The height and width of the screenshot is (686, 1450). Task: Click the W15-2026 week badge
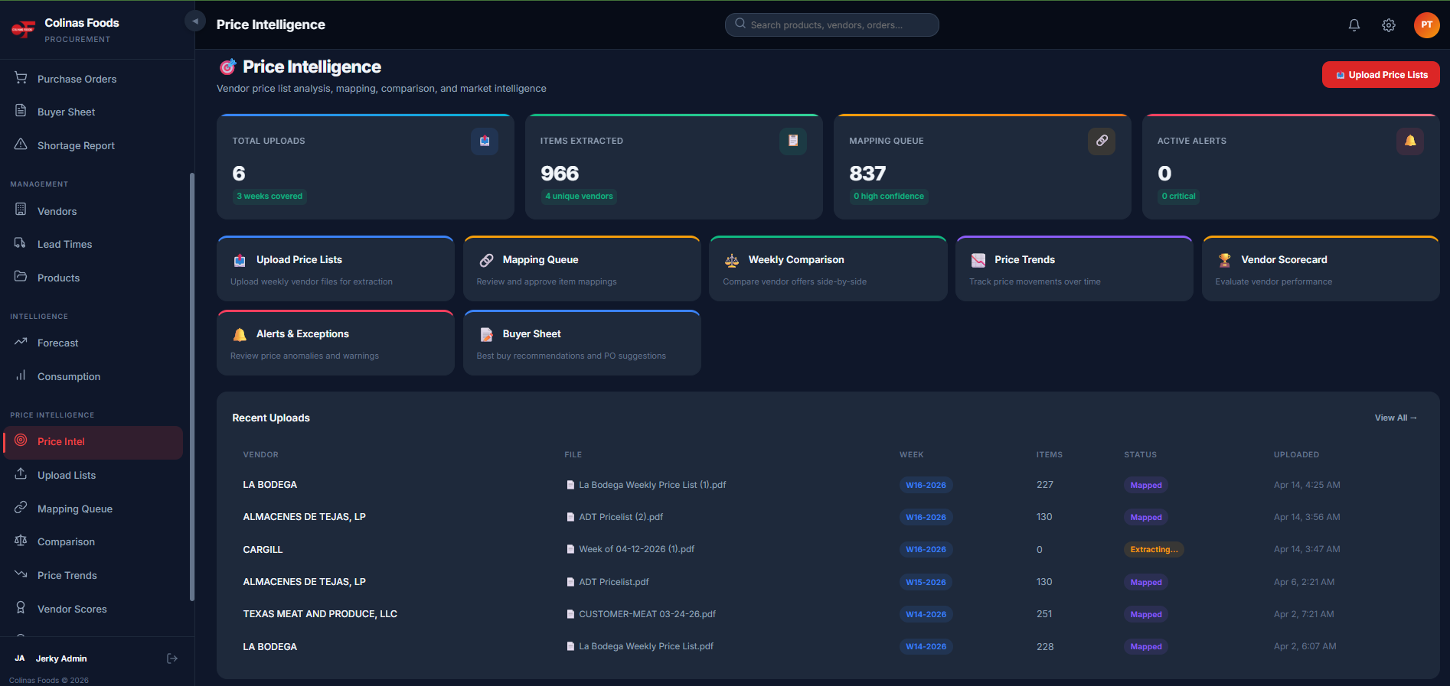(x=926, y=582)
